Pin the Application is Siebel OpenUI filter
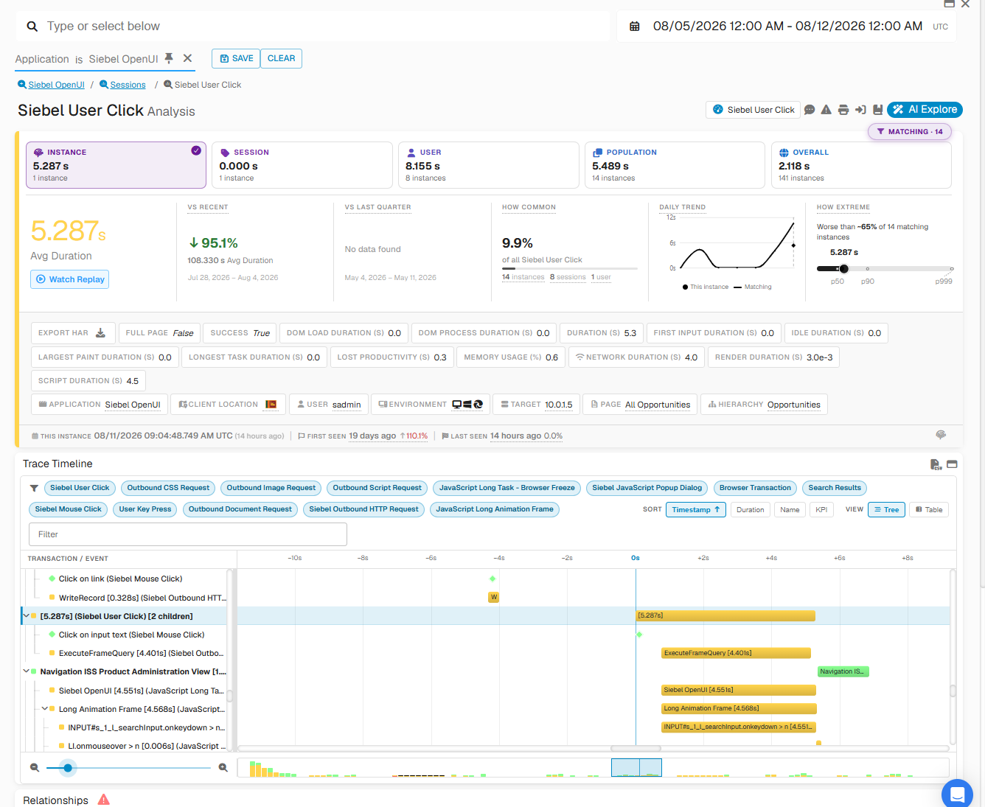This screenshot has width=985, height=807. 169,58
